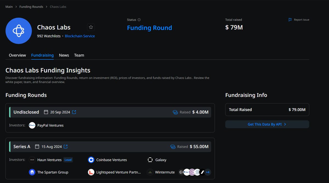329x183 pixels.
Task: Click the Lightspeed Venture Partners logo
Action: pos(91,172)
